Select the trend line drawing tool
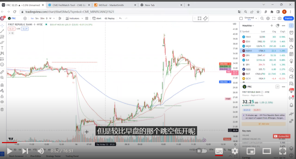296x159 pixels. tap(2, 31)
